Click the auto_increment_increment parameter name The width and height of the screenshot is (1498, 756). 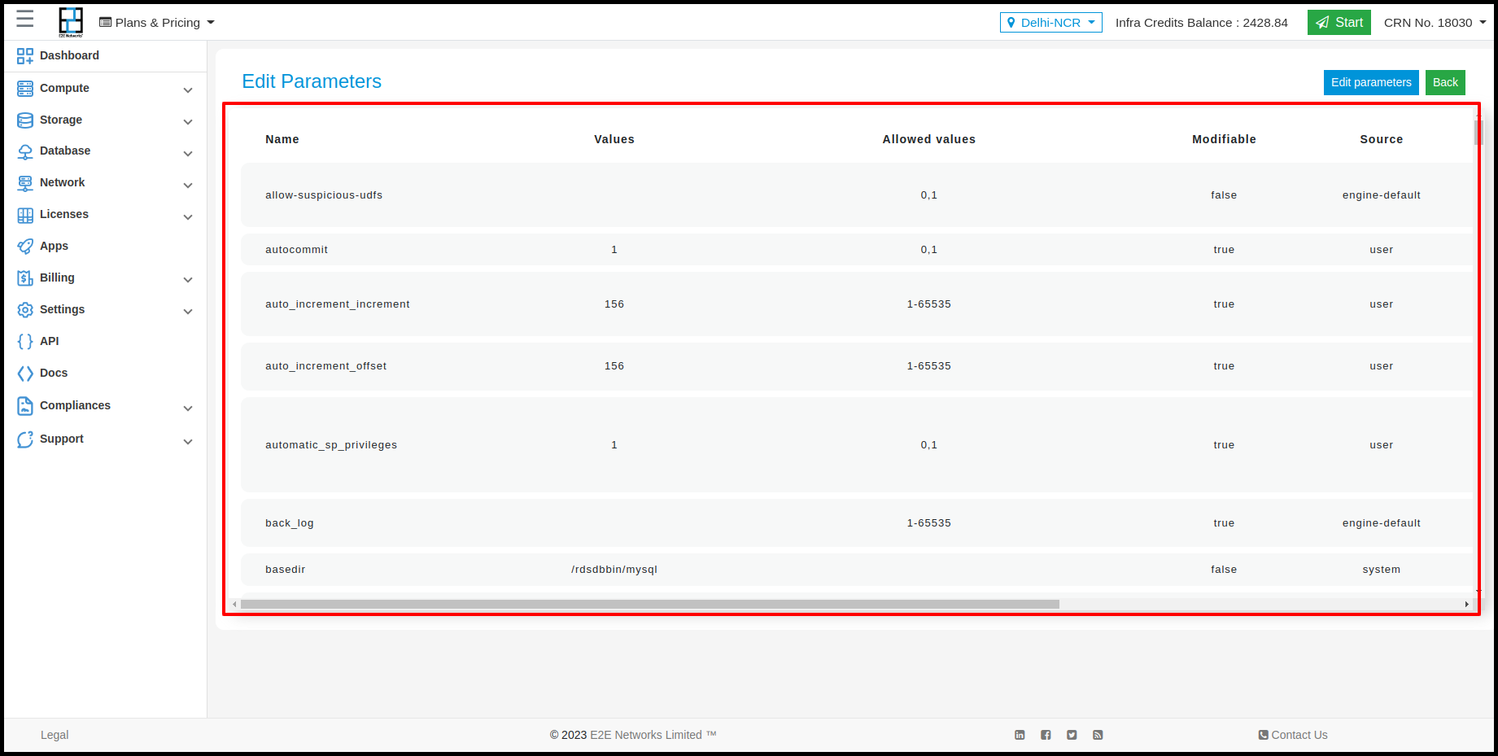pyautogui.click(x=338, y=304)
